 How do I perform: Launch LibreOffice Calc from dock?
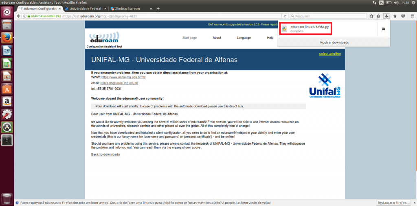(7, 63)
